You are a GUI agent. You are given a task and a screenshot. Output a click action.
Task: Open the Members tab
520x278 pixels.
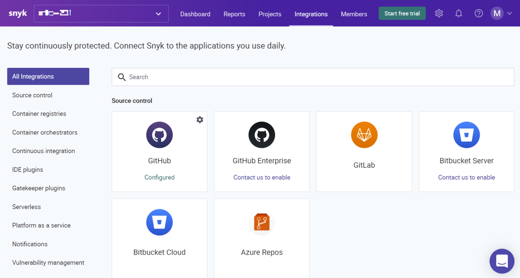354,14
